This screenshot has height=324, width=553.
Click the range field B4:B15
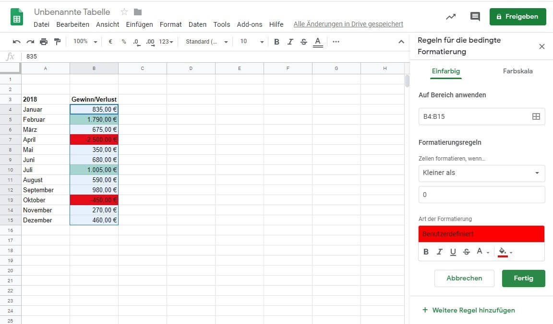pyautogui.click(x=481, y=116)
